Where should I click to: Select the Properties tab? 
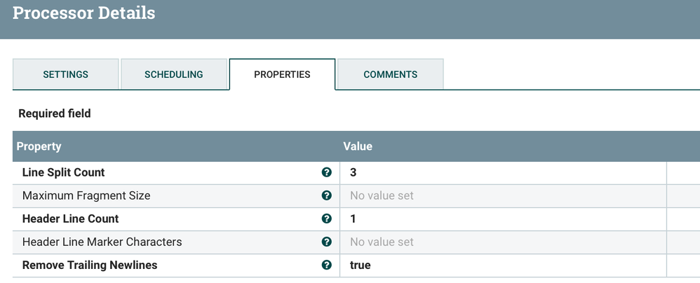(282, 74)
